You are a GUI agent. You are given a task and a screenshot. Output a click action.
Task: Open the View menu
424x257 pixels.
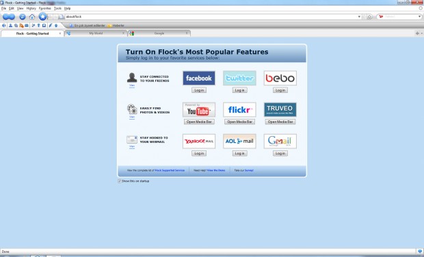(21, 8)
